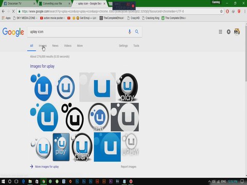This screenshot has width=247, height=185.
Task: Open the Windows Start menu
Action: click(x=3, y=181)
